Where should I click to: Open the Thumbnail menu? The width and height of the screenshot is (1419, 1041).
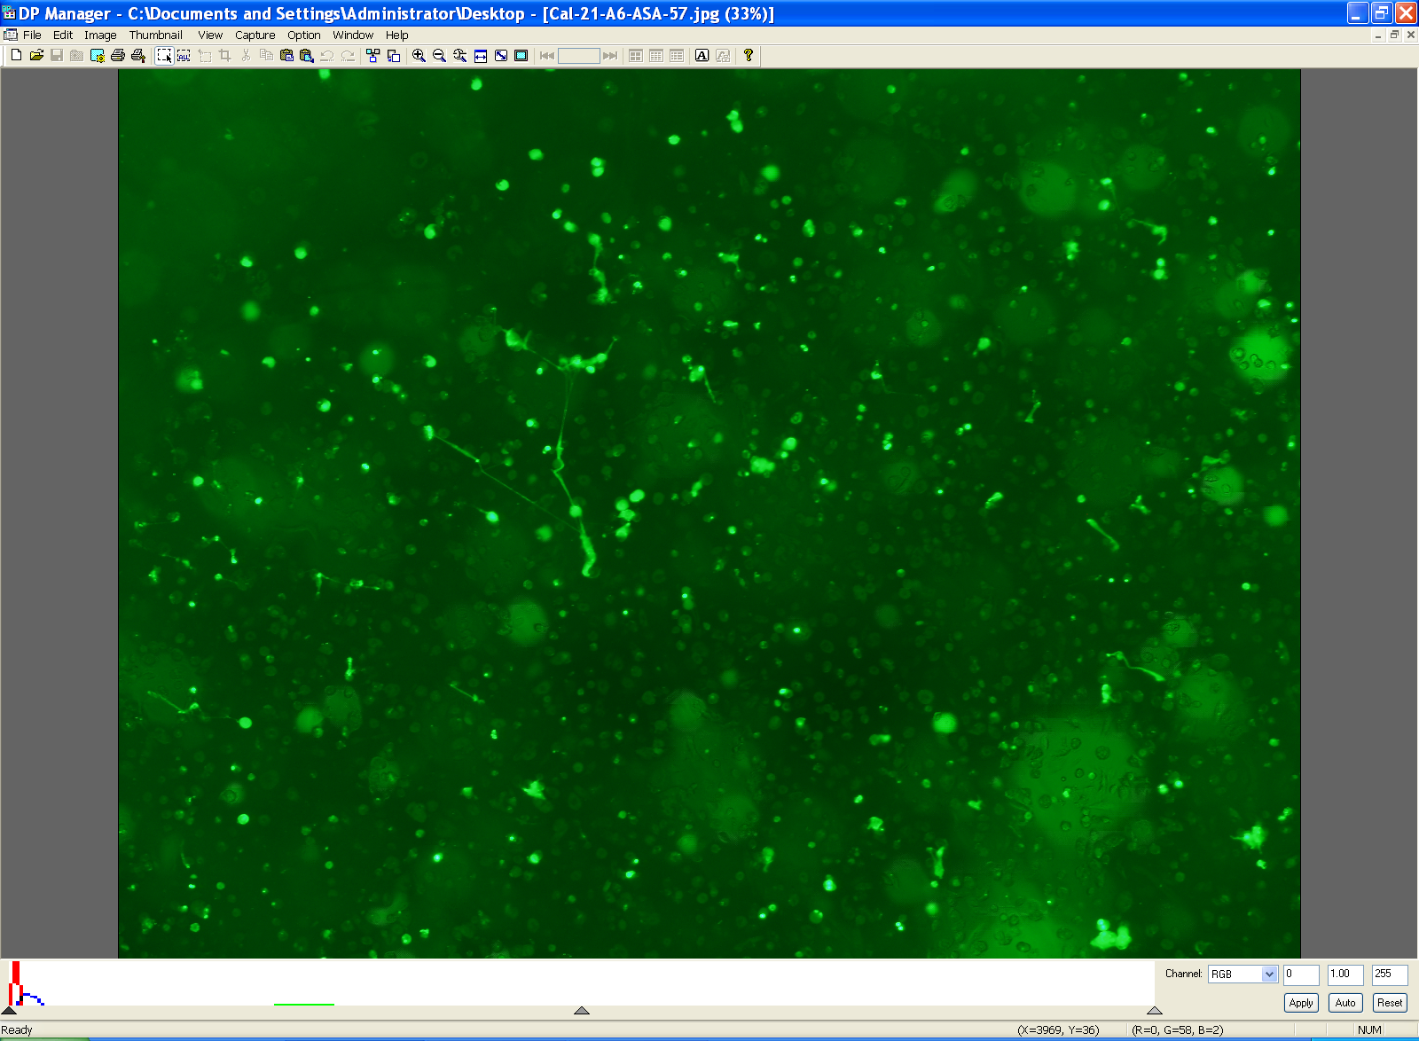[x=156, y=35]
